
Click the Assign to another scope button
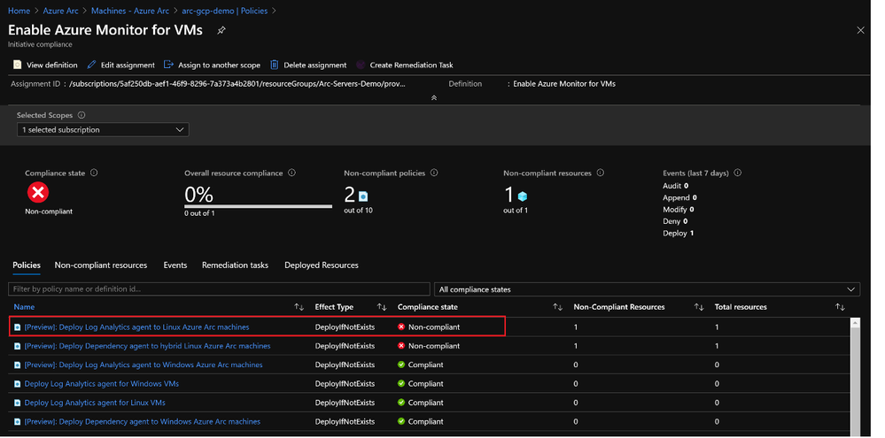coord(212,65)
